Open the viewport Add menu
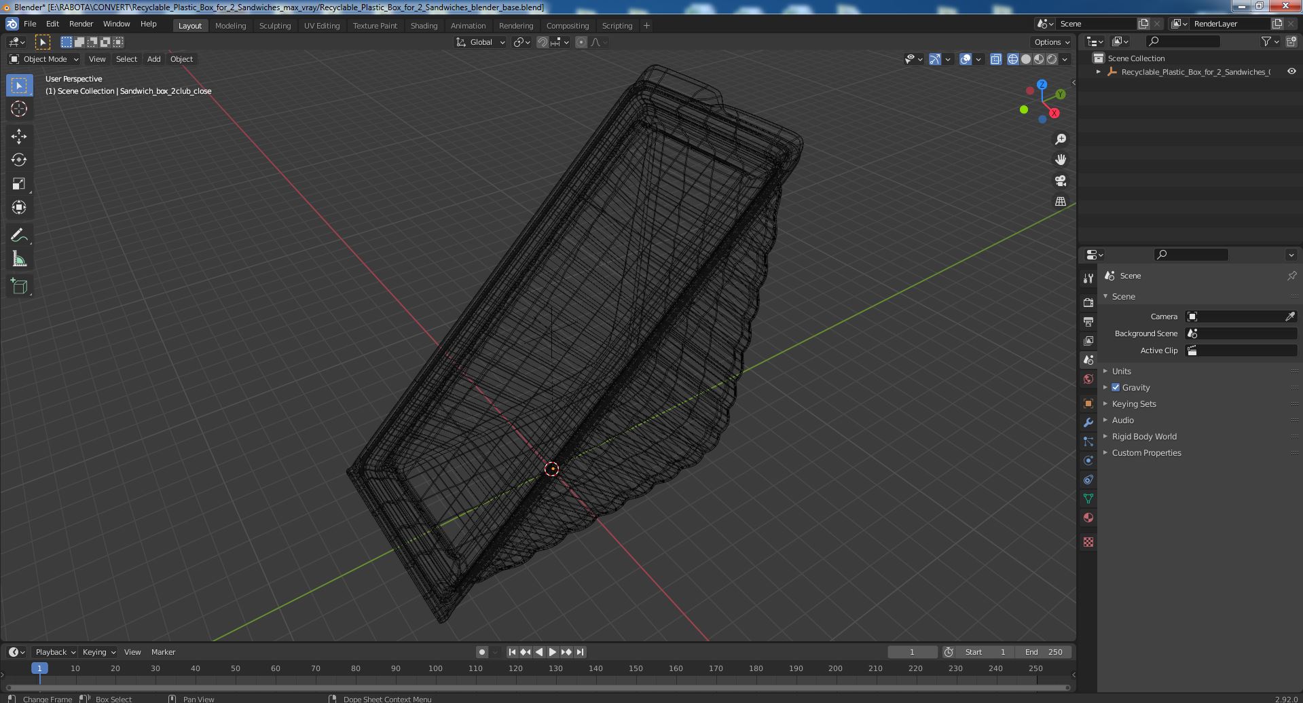 (x=154, y=59)
